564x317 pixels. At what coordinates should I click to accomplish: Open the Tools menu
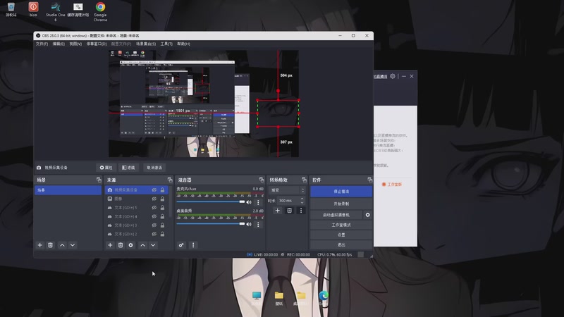click(x=166, y=44)
